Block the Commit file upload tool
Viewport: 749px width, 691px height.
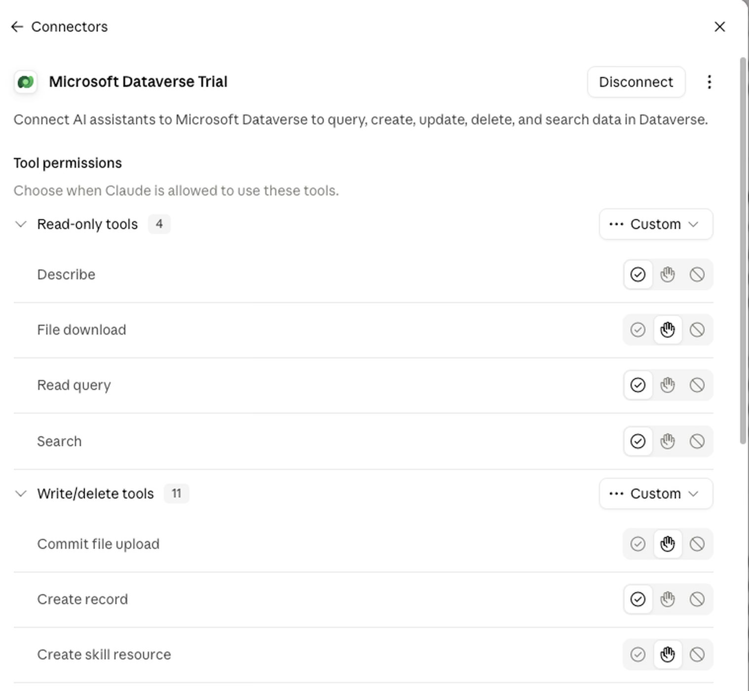pos(697,544)
